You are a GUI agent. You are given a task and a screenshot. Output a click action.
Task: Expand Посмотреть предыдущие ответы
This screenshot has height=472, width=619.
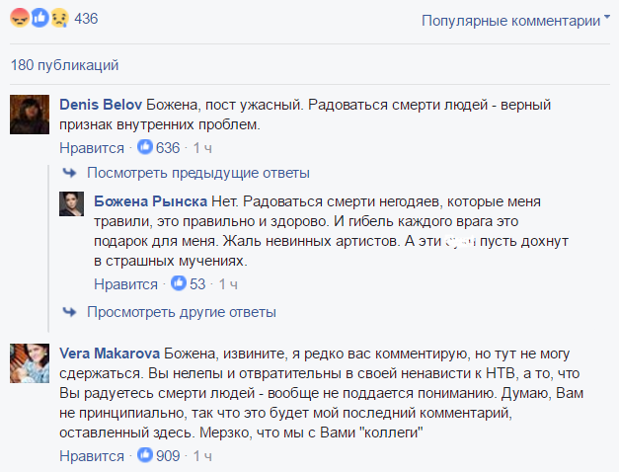point(198,173)
